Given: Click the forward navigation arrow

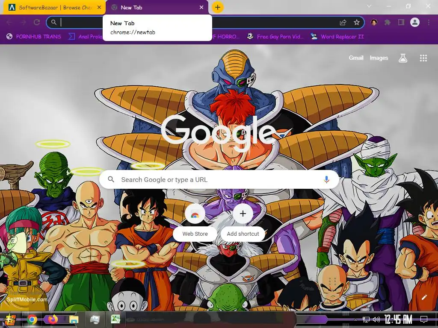Looking at the screenshot, I should coord(23,23).
